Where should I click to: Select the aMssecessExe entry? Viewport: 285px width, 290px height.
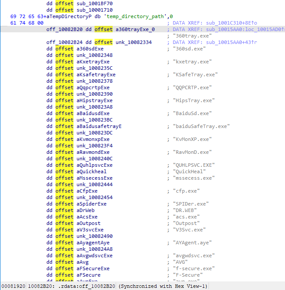pyautogui.click(x=95, y=178)
